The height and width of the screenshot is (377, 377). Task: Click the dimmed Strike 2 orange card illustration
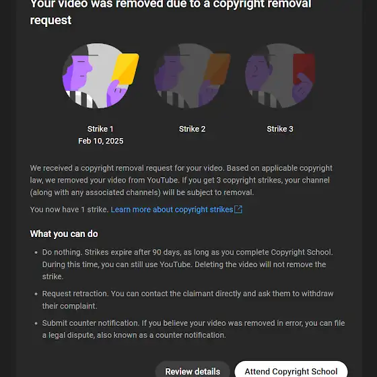tap(192, 75)
